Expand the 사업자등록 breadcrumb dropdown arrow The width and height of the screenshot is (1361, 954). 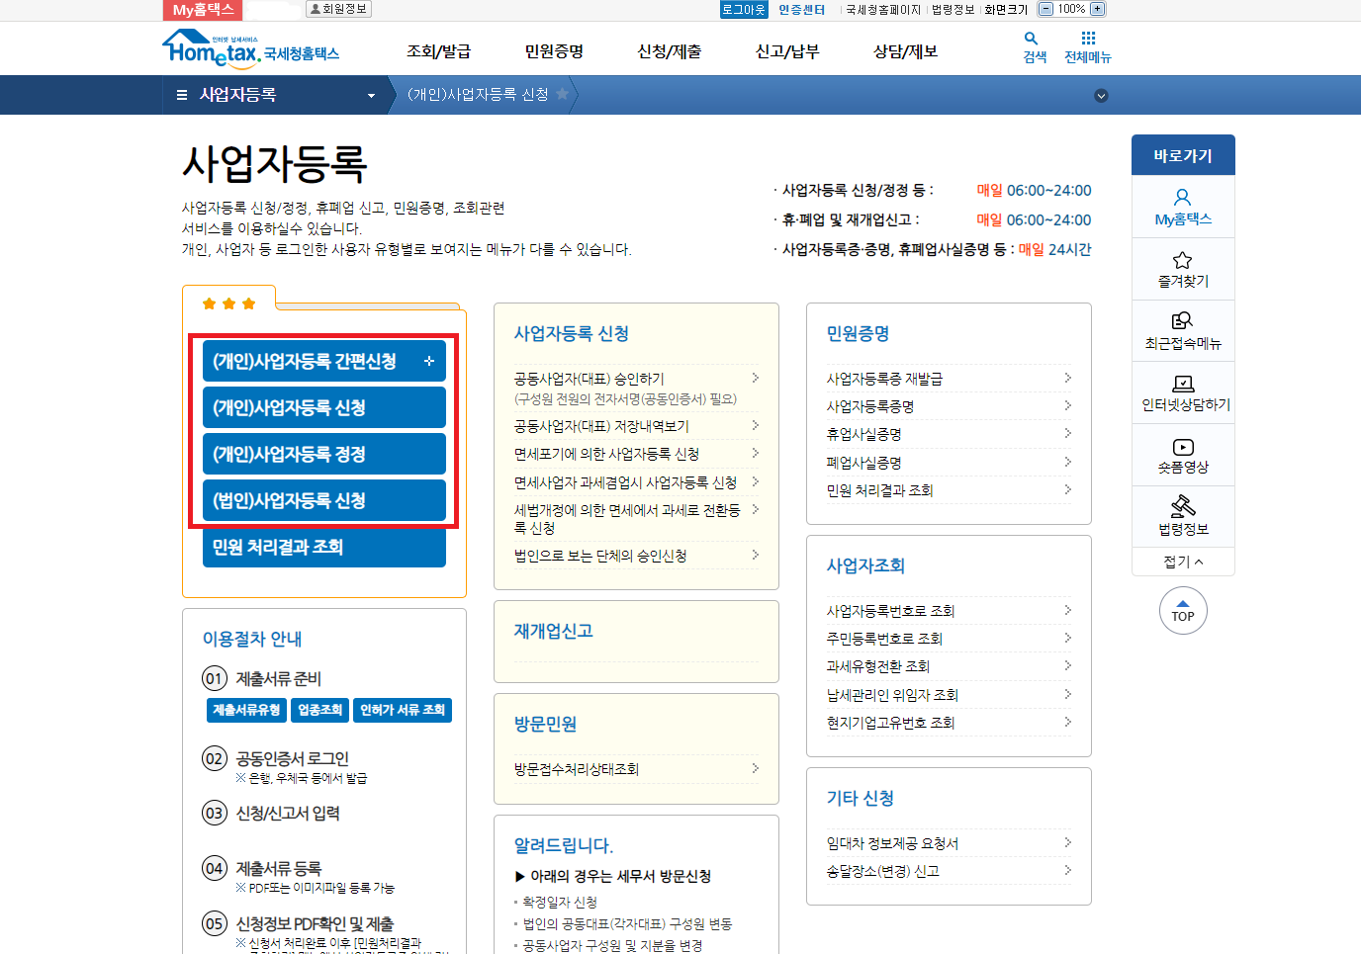click(372, 96)
